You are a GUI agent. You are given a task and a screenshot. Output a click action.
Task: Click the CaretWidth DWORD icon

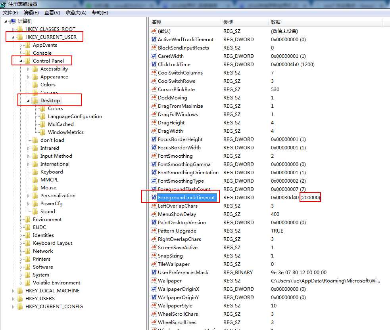154,56
